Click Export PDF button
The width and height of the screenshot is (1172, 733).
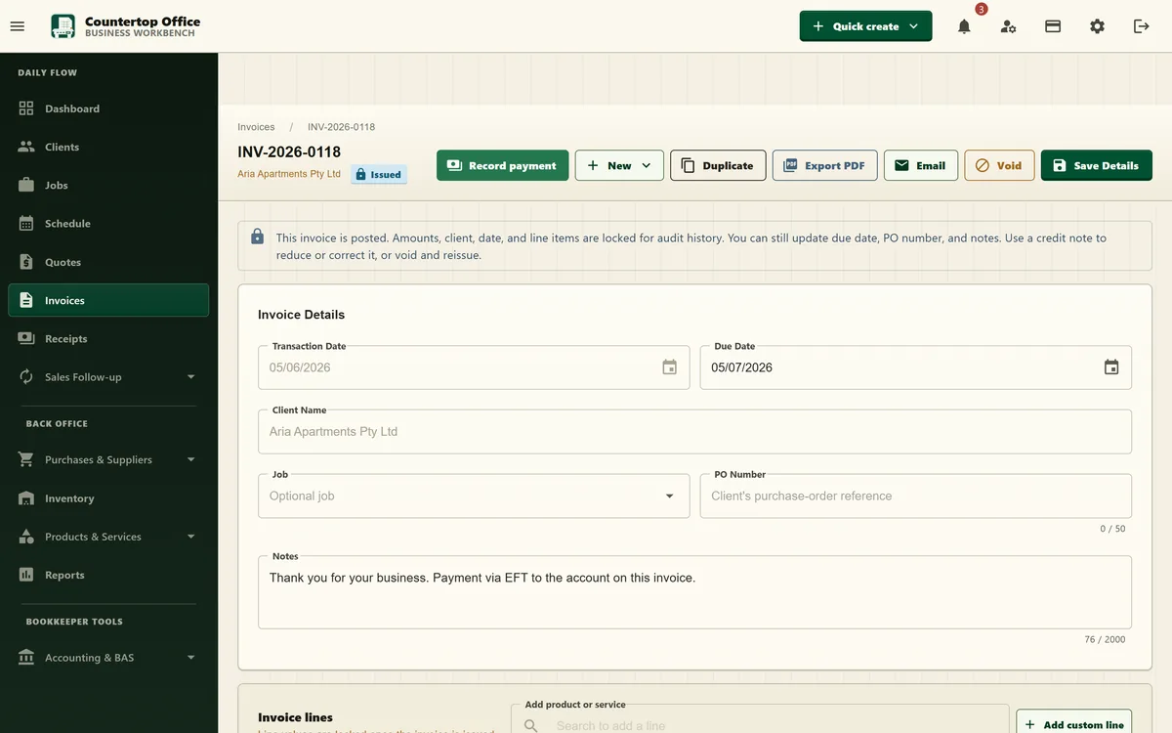pyautogui.click(x=825, y=165)
